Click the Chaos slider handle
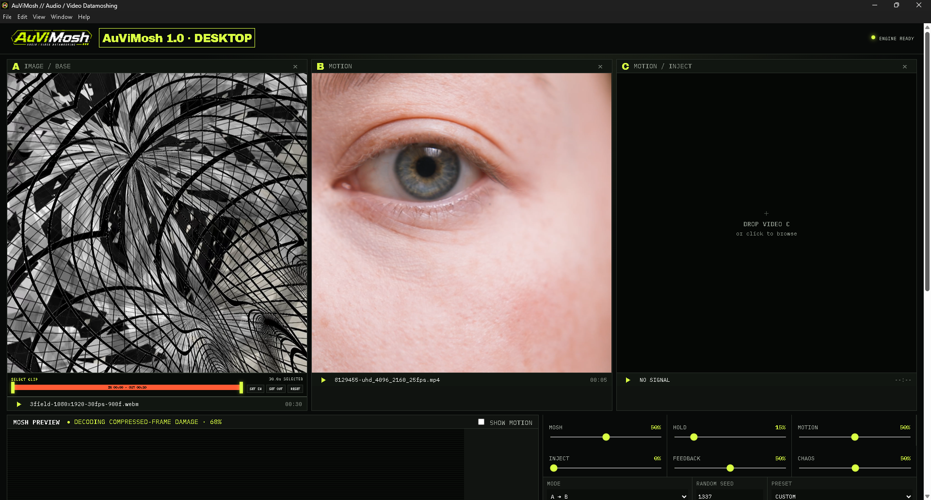Image resolution: width=931 pixels, height=500 pixels. [x=855, y=468]
